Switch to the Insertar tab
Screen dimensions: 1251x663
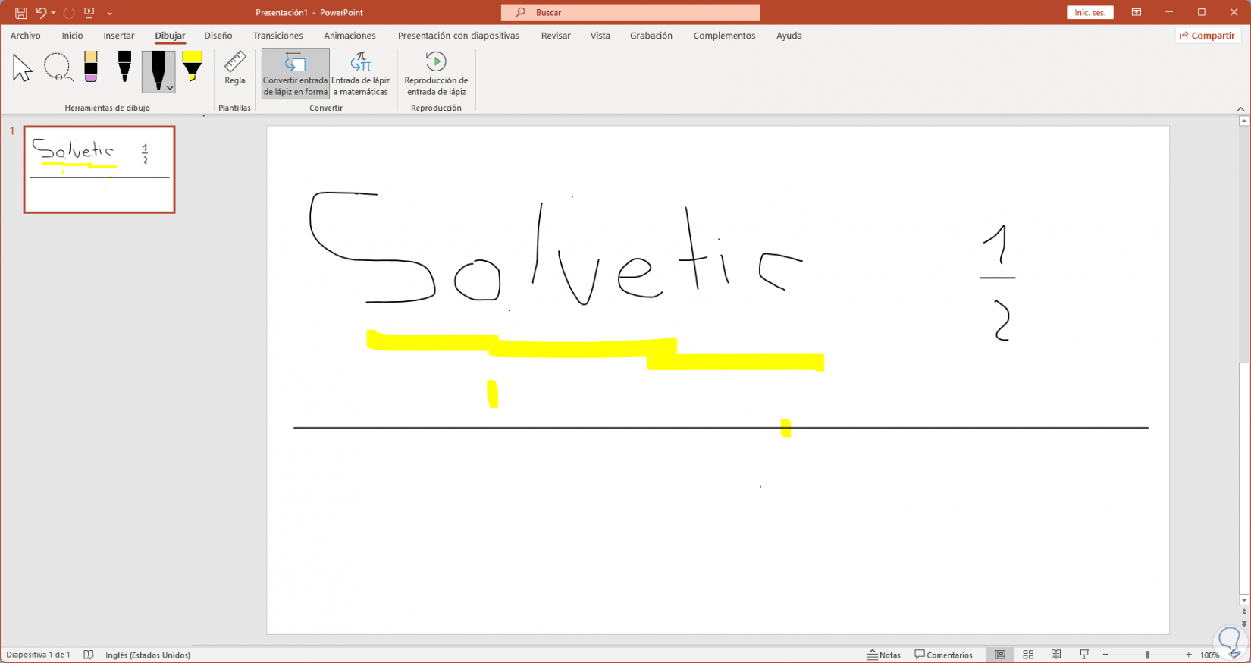pyautogui.click(x=119, y=36)
